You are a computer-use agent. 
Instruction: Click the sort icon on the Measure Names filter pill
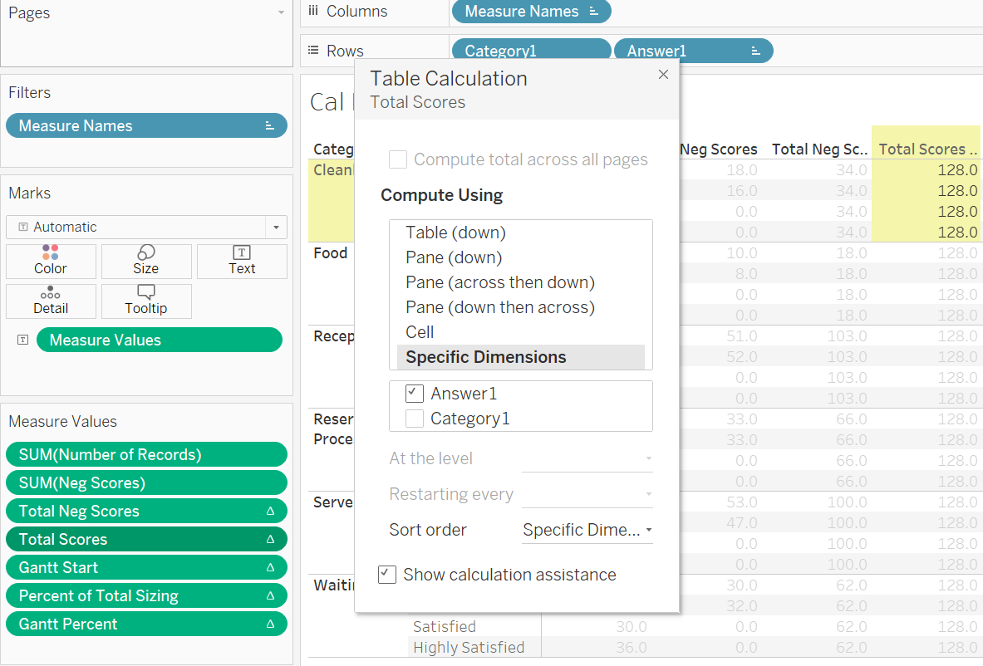click(268, 125)
